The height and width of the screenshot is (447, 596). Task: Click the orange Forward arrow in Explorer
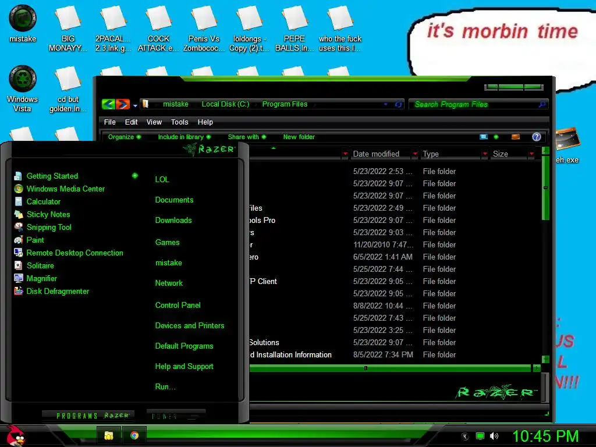click(122, 104)
